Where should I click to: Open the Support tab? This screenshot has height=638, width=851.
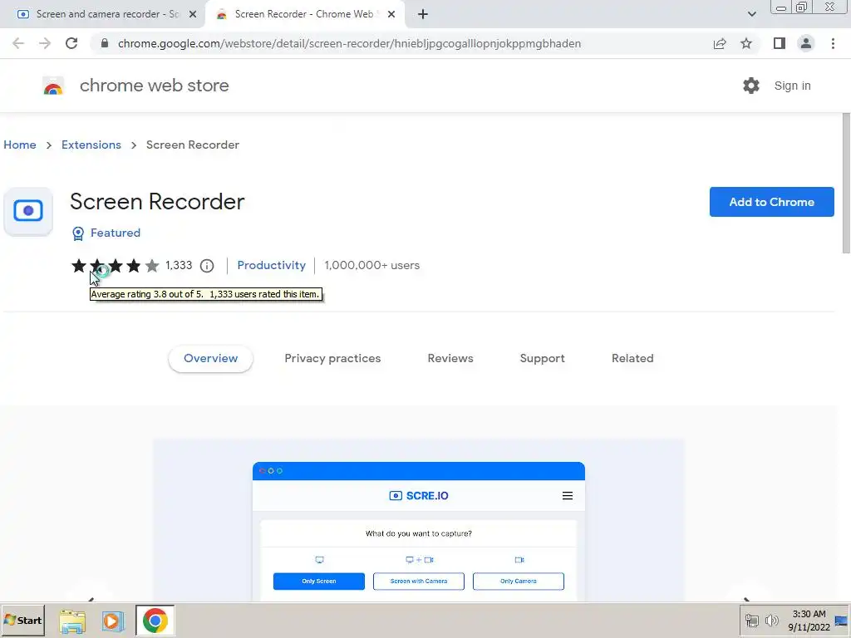(542, 358)
